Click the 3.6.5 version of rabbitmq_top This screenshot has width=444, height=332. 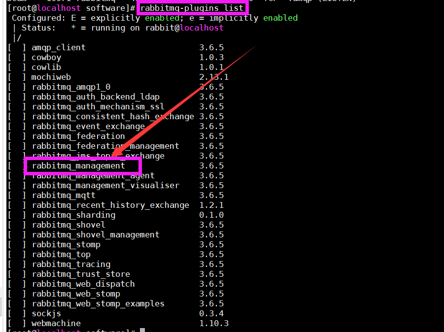tap(211, 255)
